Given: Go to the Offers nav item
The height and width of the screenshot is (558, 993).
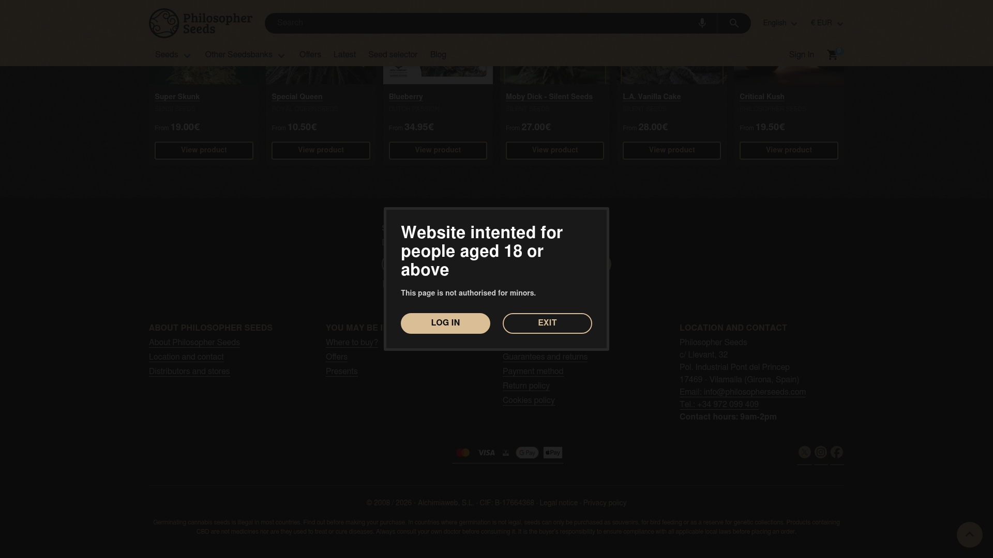Looking at the screenshot, I should click(x=310, y=55).
